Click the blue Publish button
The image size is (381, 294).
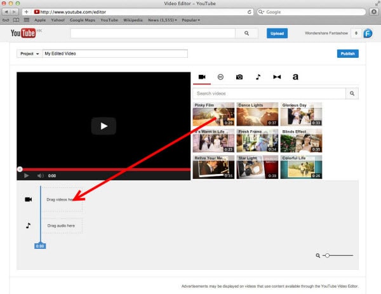tap(347, 54)
